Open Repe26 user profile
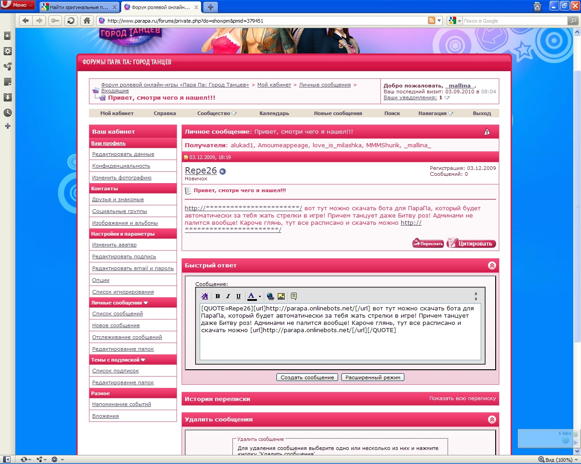 (x=201, y=170)
